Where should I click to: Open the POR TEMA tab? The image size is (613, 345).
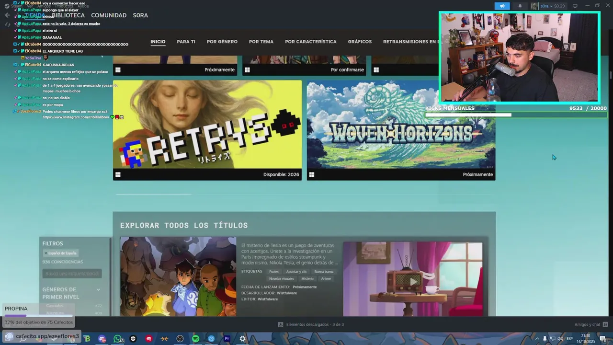(x=261, y=42)
